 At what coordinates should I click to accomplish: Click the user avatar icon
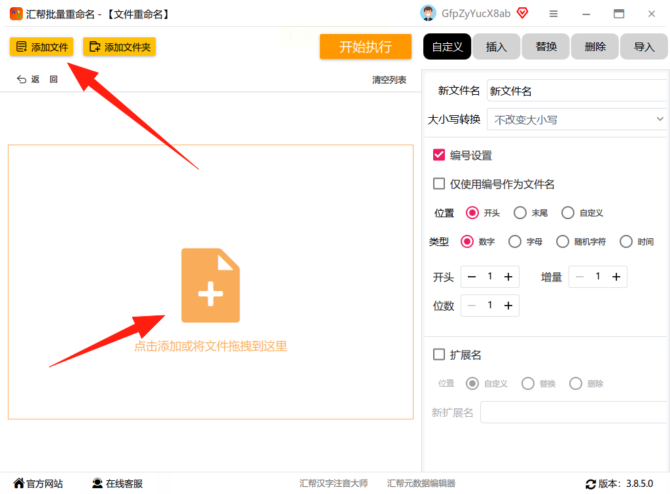click(x=428, y=13)
